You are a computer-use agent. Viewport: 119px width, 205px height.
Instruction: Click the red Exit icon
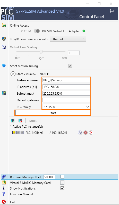4,202
